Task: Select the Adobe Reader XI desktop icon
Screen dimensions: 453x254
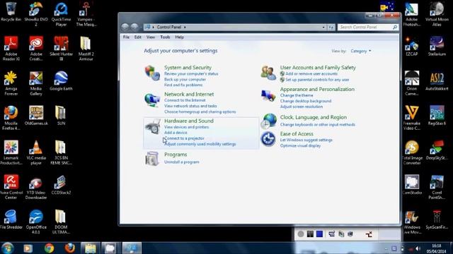Action: point(11,49)
